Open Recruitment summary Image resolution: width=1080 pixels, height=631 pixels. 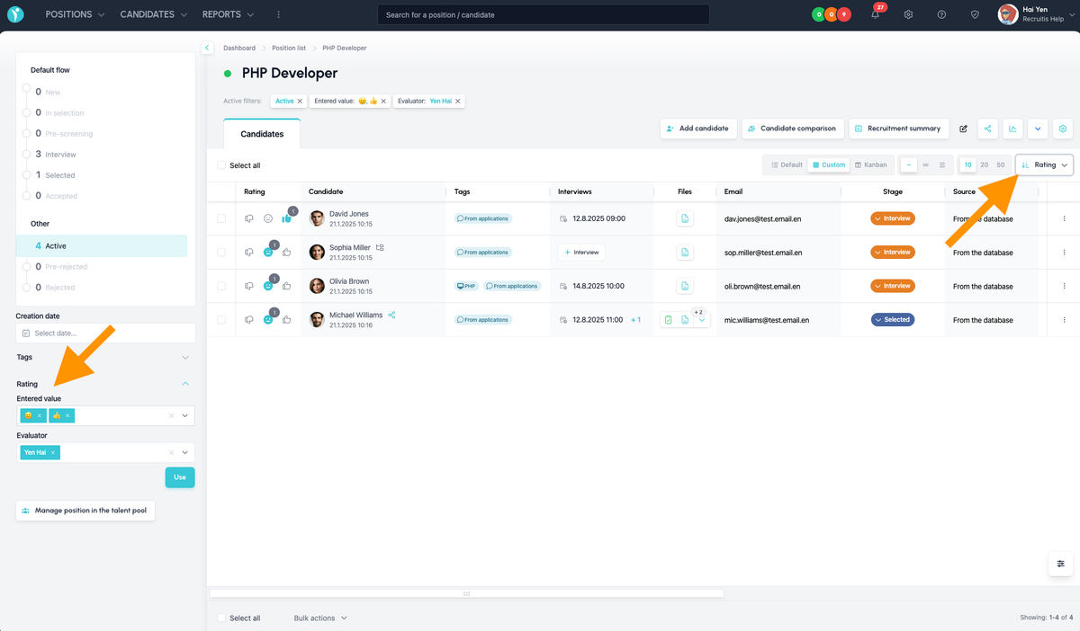point(898,129)
